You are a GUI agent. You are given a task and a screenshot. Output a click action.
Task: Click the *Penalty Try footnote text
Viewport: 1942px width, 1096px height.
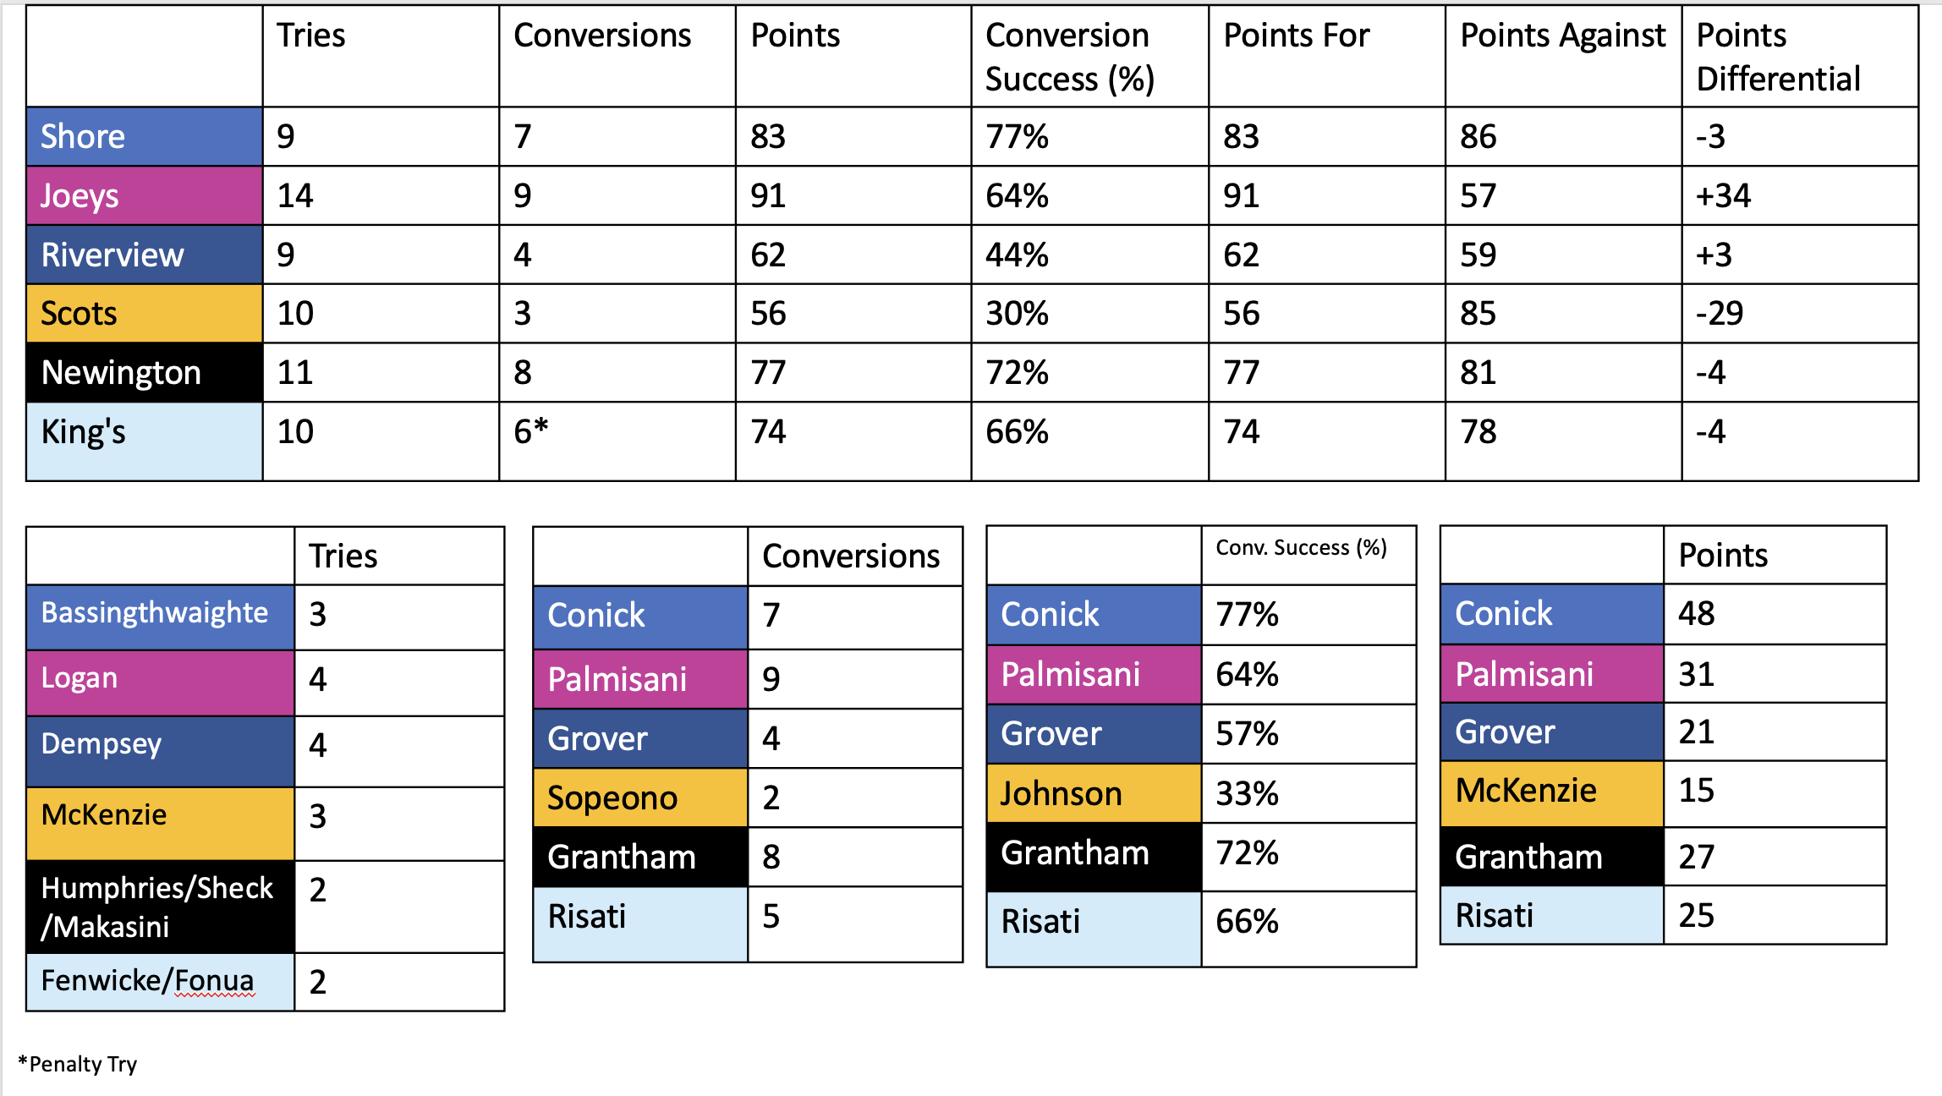(78, 1064)
